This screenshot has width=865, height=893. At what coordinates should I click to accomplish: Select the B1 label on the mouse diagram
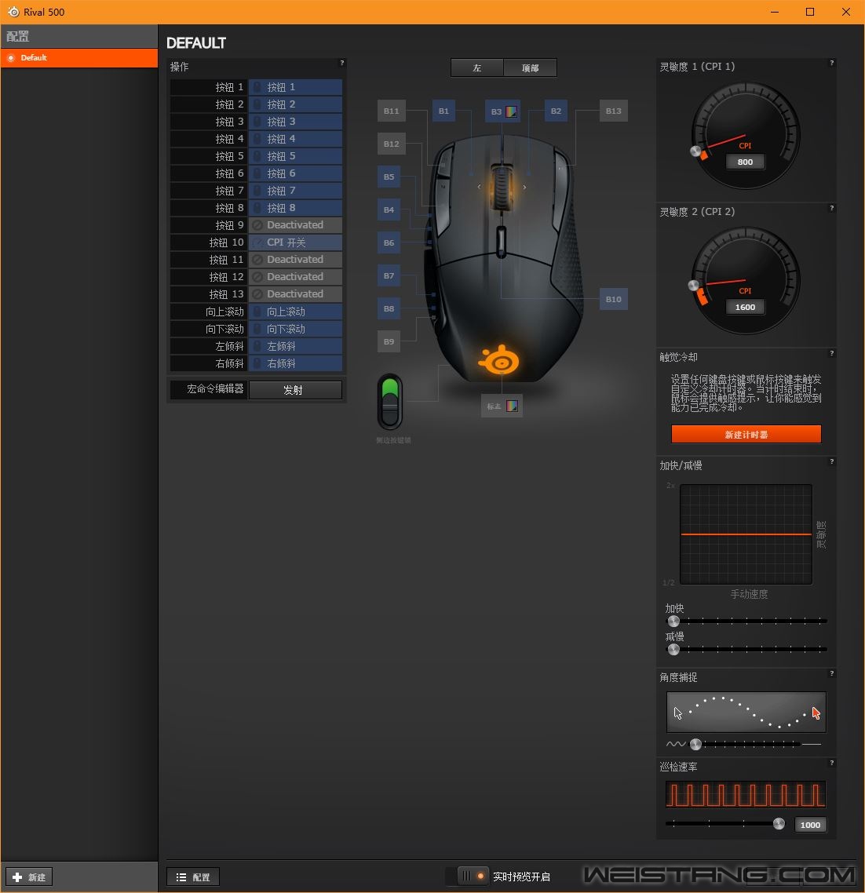(x=444, y=111)
